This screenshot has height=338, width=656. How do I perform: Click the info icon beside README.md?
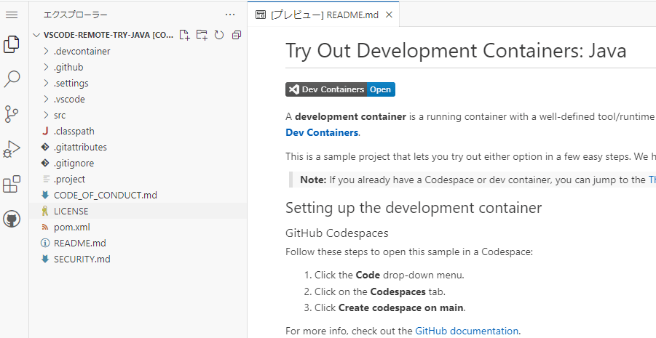(x=45, y=244)
